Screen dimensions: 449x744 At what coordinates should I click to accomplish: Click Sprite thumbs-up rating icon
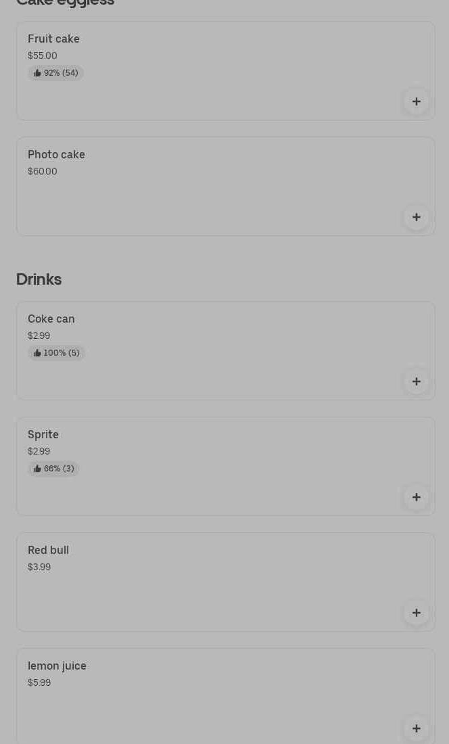click(37, 469)
